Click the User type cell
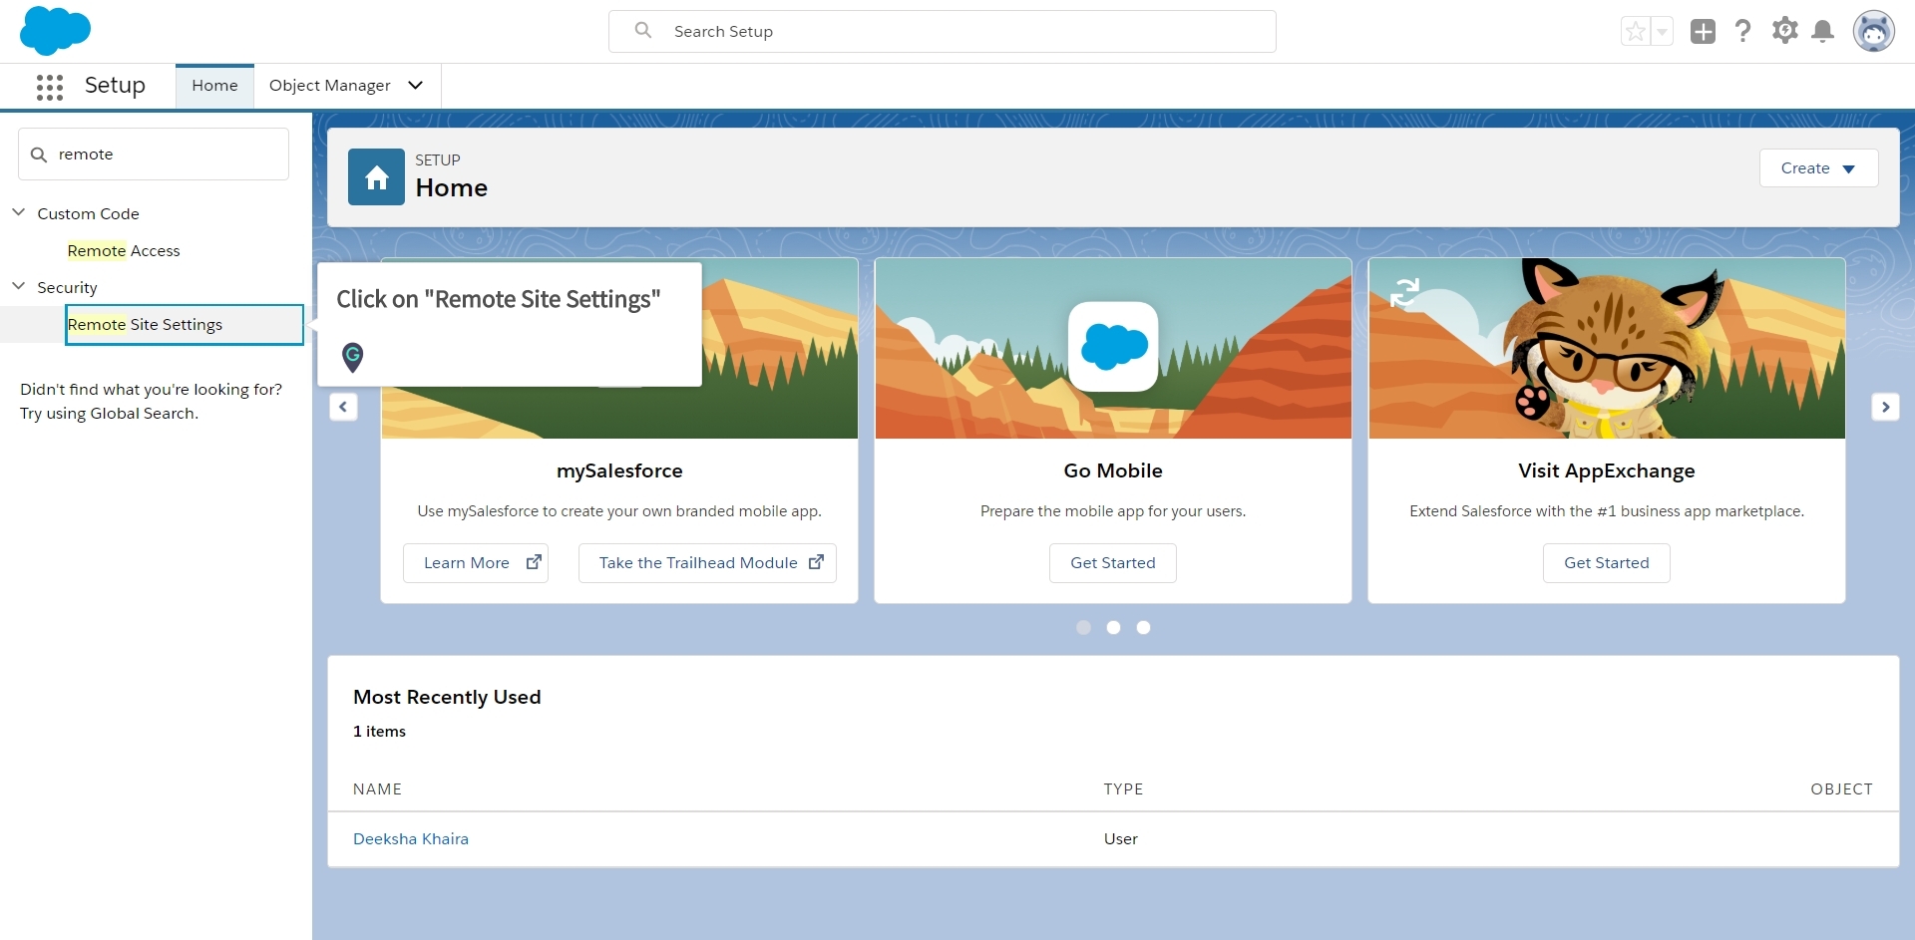 click(x=1121, y=839)
